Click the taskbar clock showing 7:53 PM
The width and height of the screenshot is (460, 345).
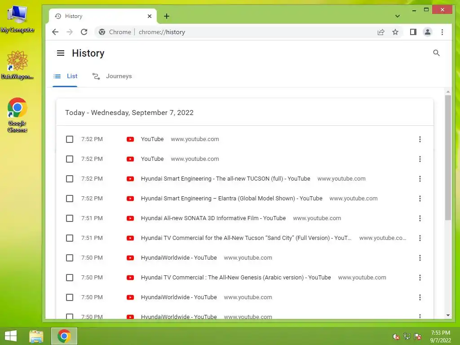pos(440,336)
